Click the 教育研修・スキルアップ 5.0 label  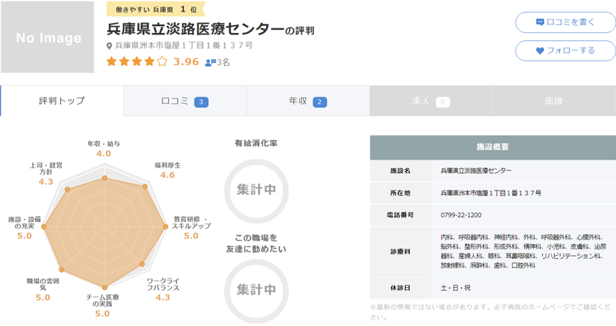coord(192,228)
